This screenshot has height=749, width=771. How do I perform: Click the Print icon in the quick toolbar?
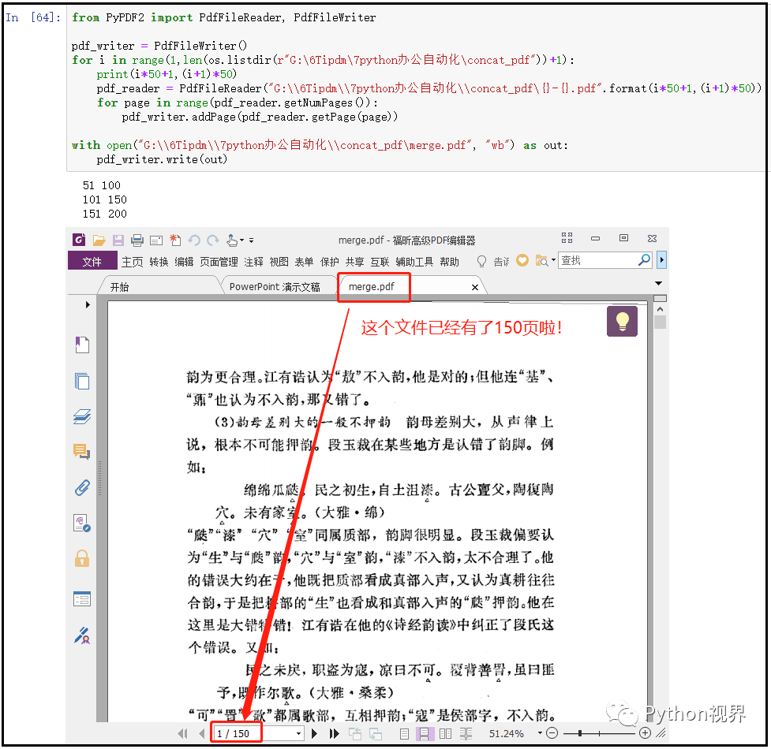coord(137,240)
